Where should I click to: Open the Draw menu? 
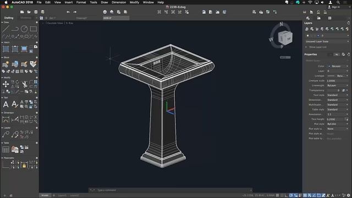click(105, 2)
